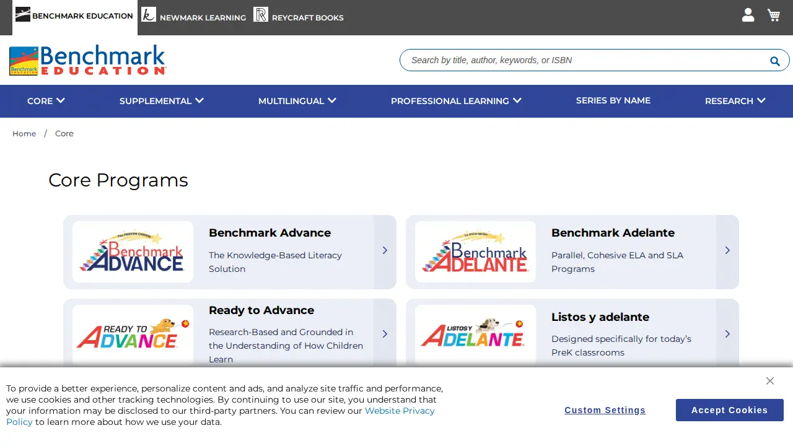
Task: Click Accept Cookies button
Action: coord(730,410)
